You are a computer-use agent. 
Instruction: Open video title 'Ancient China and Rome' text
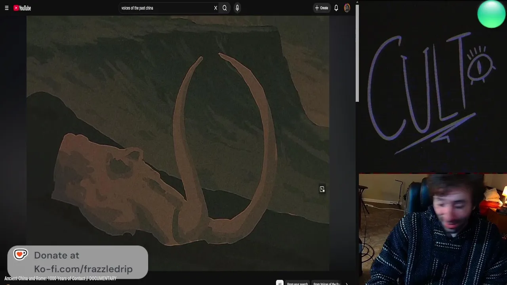pyautogui.click(x=60, y=279)
